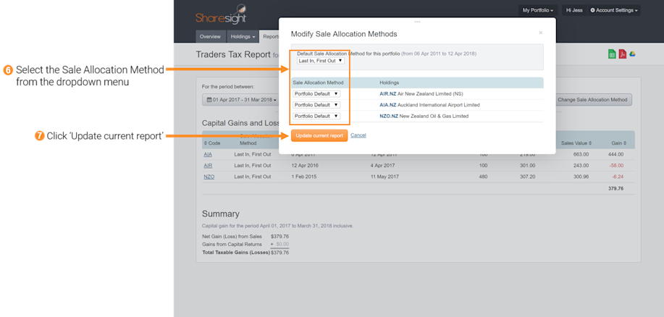Open default Sale Allocation Method dropdown
664x317 pixels.
(x=321, y=61)
